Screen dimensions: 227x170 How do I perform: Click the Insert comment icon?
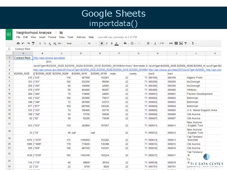(x=176, y=43)
